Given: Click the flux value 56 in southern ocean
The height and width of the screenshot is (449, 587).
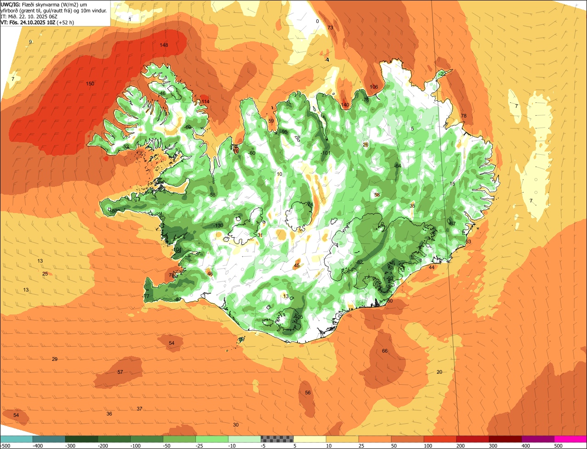Looking at the screenshot, I should click(308, 393).
